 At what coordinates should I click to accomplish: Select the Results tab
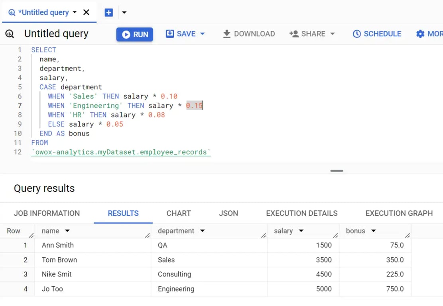123,214
